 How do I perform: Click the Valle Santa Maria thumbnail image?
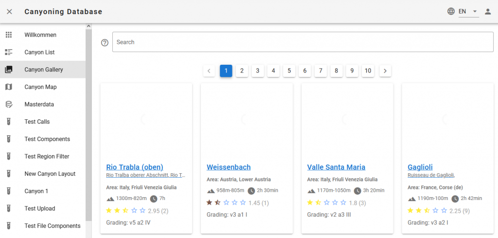coord(347,120)
